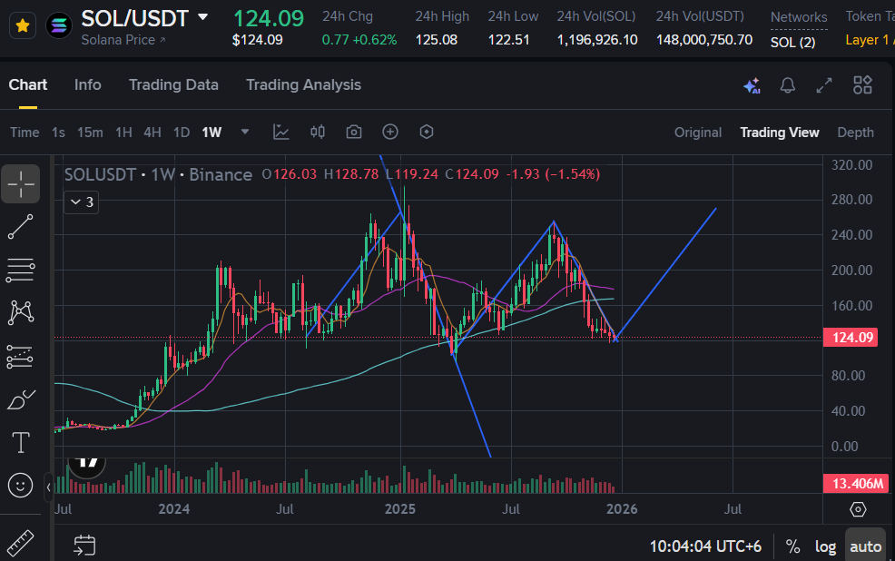895x561 pixels.
Task: Open the technical indicators icon
Action: [x=280, y=132]
